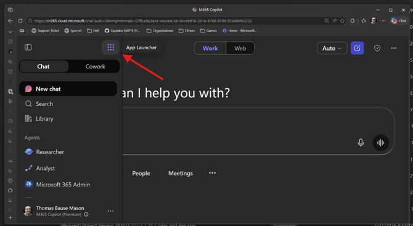
Task: Open the Games bookmarks folder
Action: pyautogui.click(x=208, y=31)
